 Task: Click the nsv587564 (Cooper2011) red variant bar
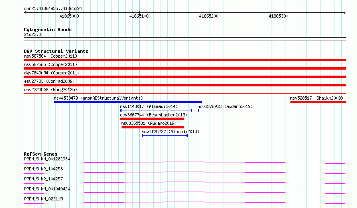click(x=185, y=60)
